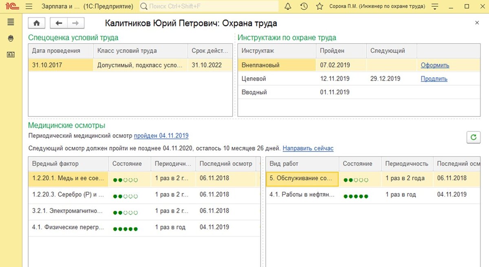Click the Вредный фактор column header
Viewport: 489px width, 267px height.
pyautogui.click(x=68, y=164)
